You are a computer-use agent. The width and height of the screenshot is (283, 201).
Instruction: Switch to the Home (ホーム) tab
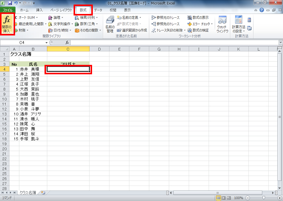[x=24, y=10]
